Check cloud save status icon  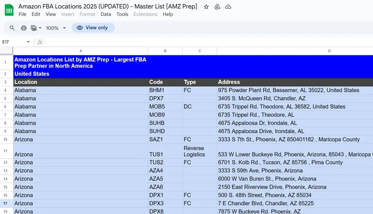click(x=228, y=7)
